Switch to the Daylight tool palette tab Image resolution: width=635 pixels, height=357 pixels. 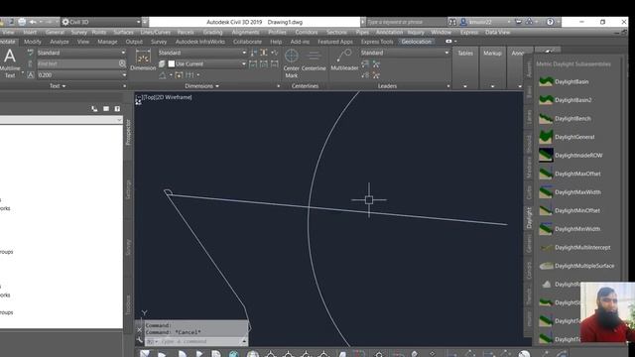[x=529, y=218]
